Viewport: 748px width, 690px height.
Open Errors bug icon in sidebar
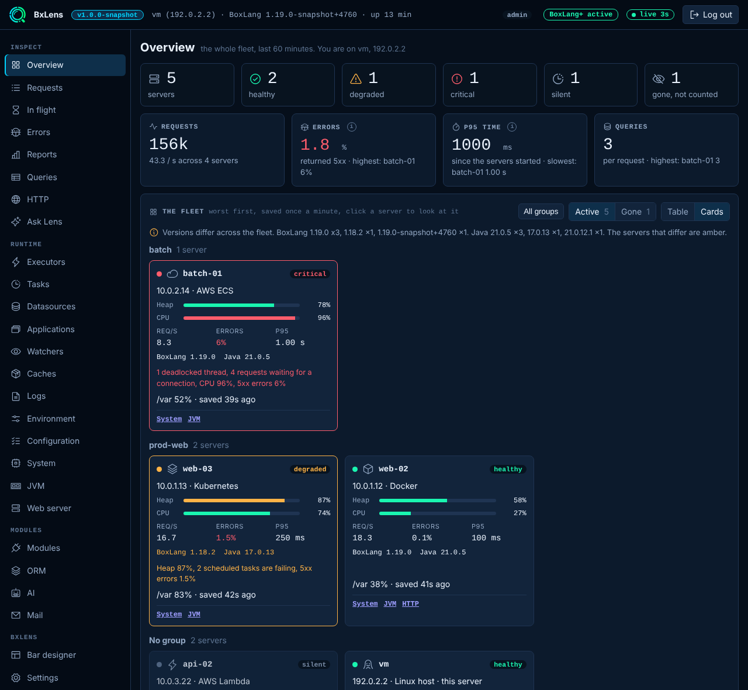16,132
